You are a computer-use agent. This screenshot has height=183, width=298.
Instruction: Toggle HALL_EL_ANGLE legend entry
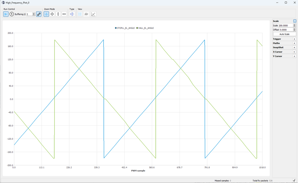click(x=145, y=28)
